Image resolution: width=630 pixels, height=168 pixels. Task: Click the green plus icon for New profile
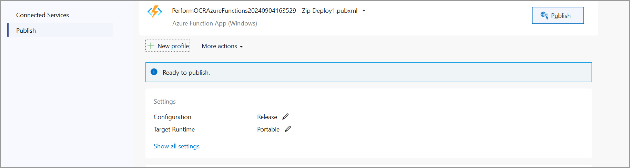click(151, 46)
